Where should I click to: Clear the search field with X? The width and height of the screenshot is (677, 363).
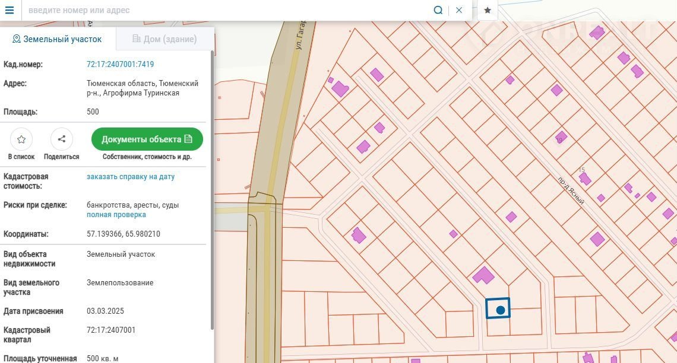tap(459, 10)
